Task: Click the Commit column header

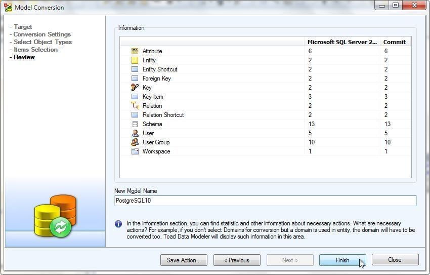Action: [x=394, y=42]
